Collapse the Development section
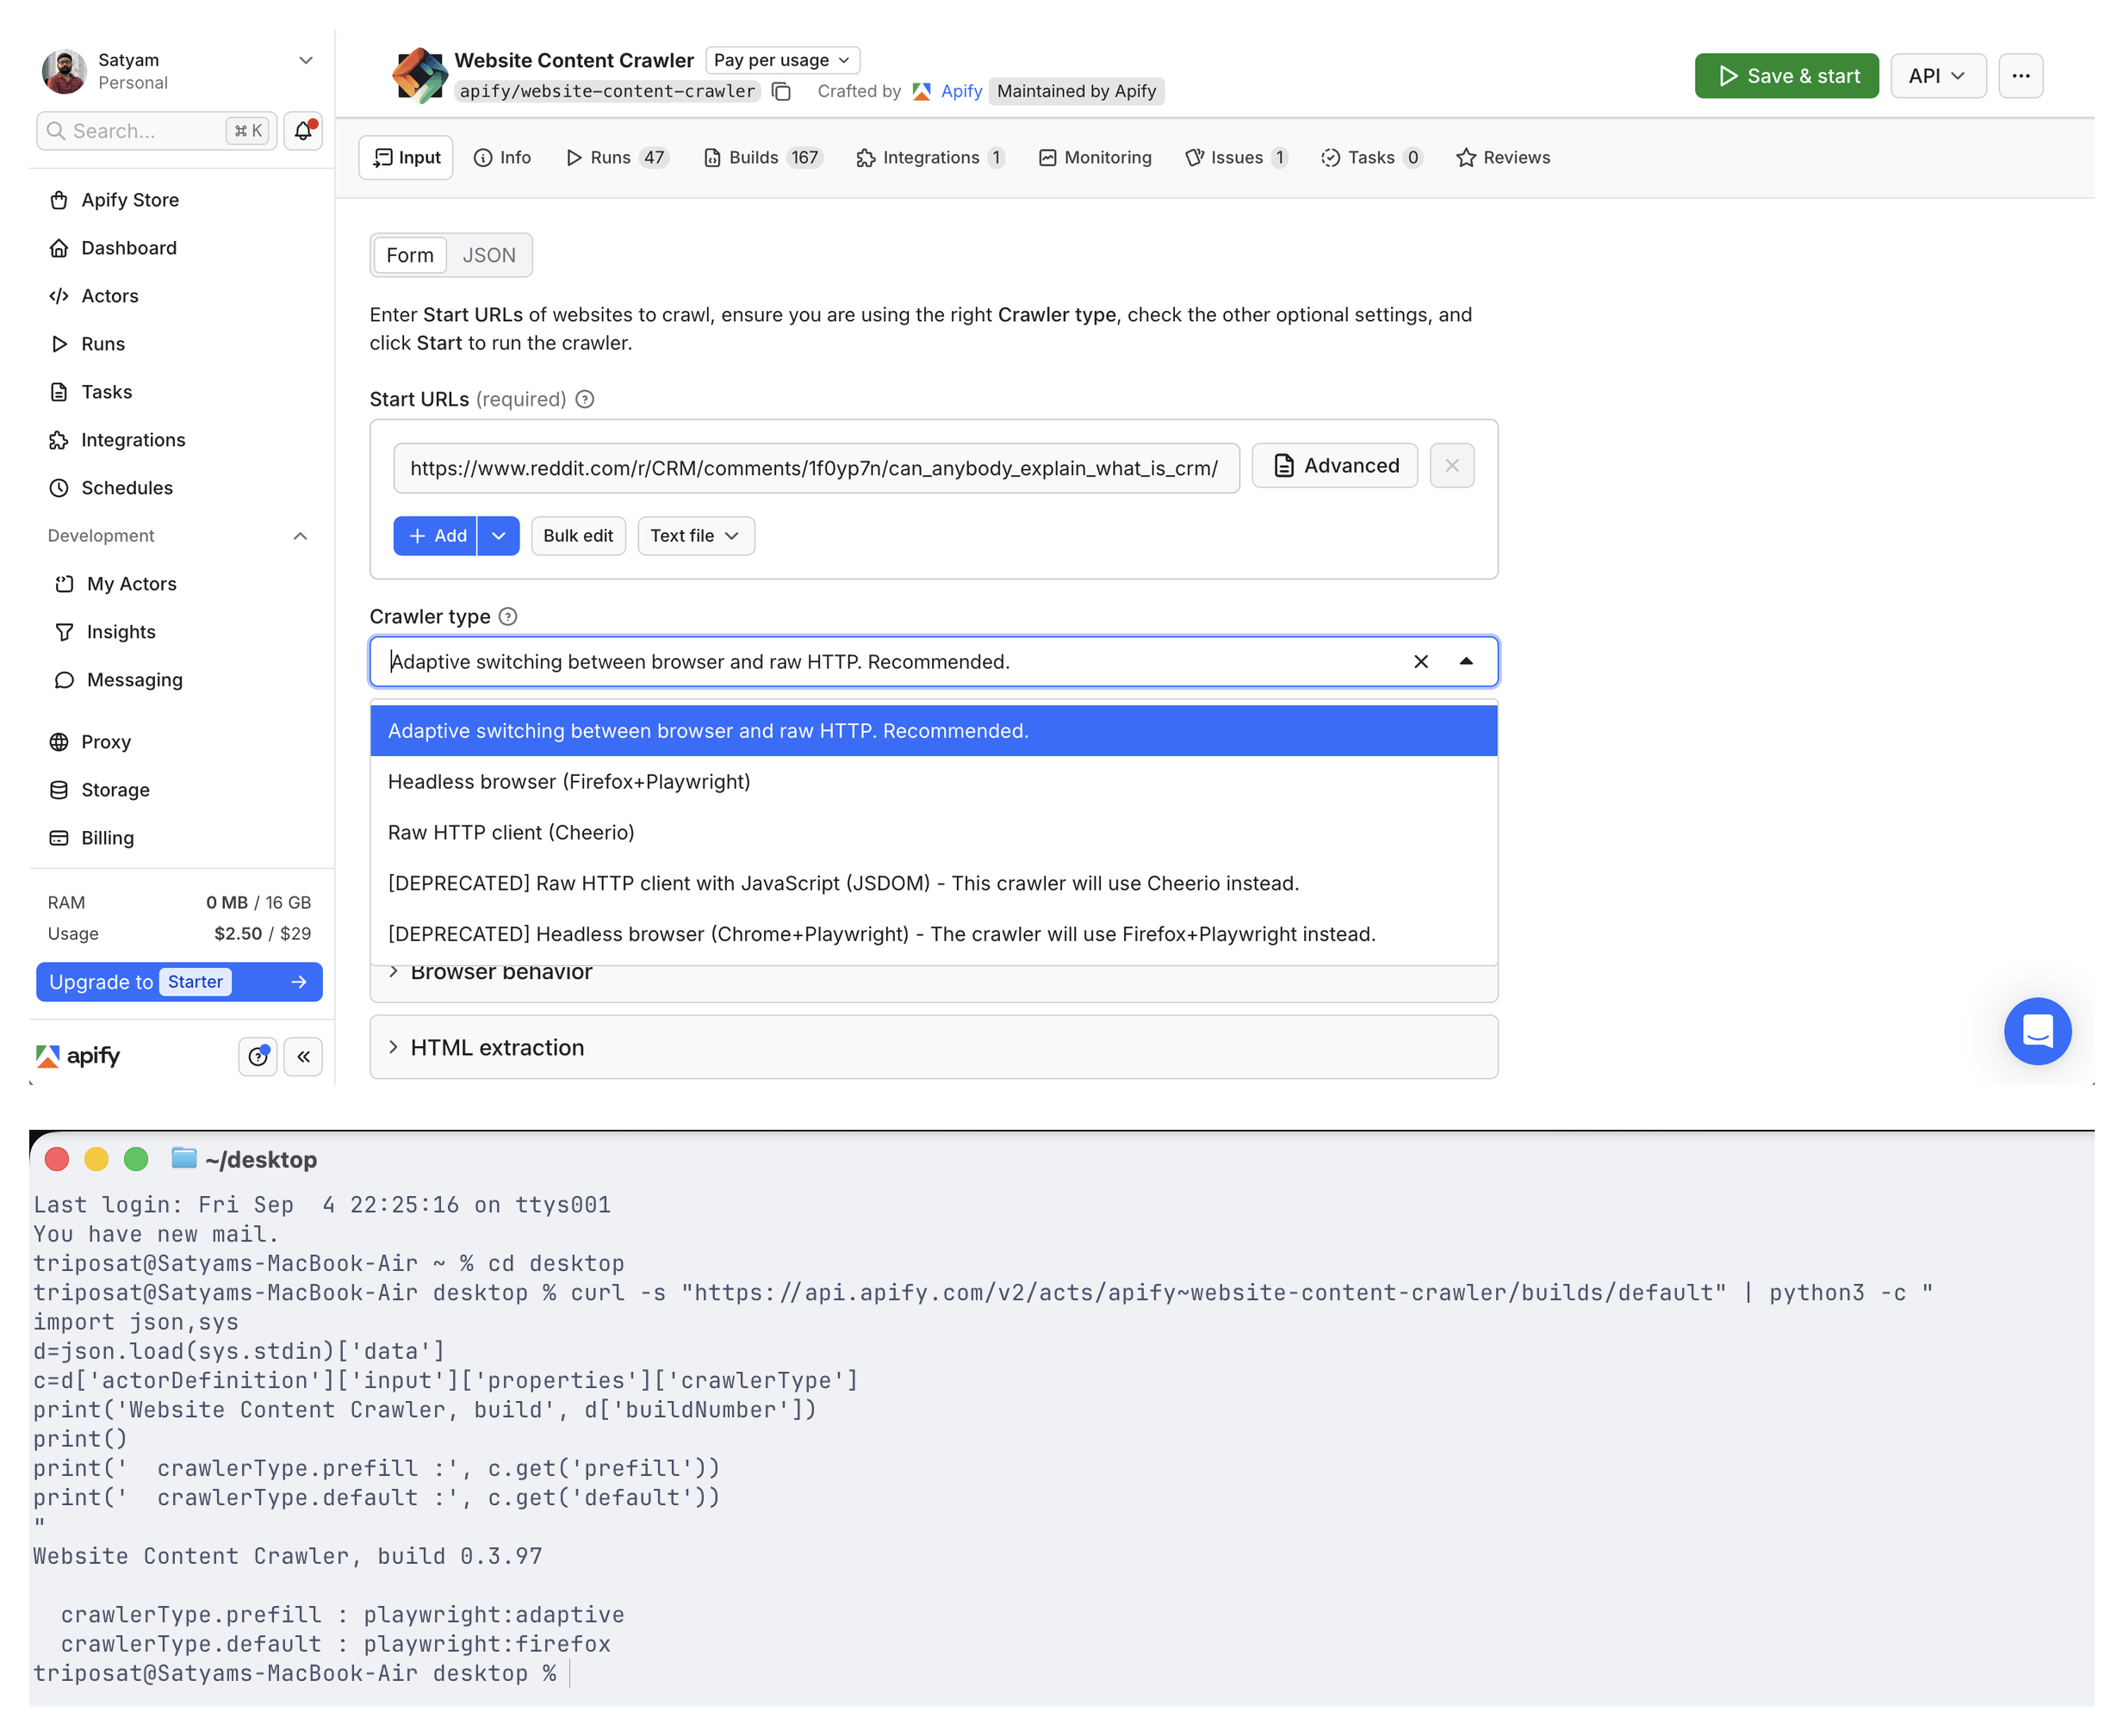Image resolution: width=2124 pixels, height=1736 pixels. [300, 536]
